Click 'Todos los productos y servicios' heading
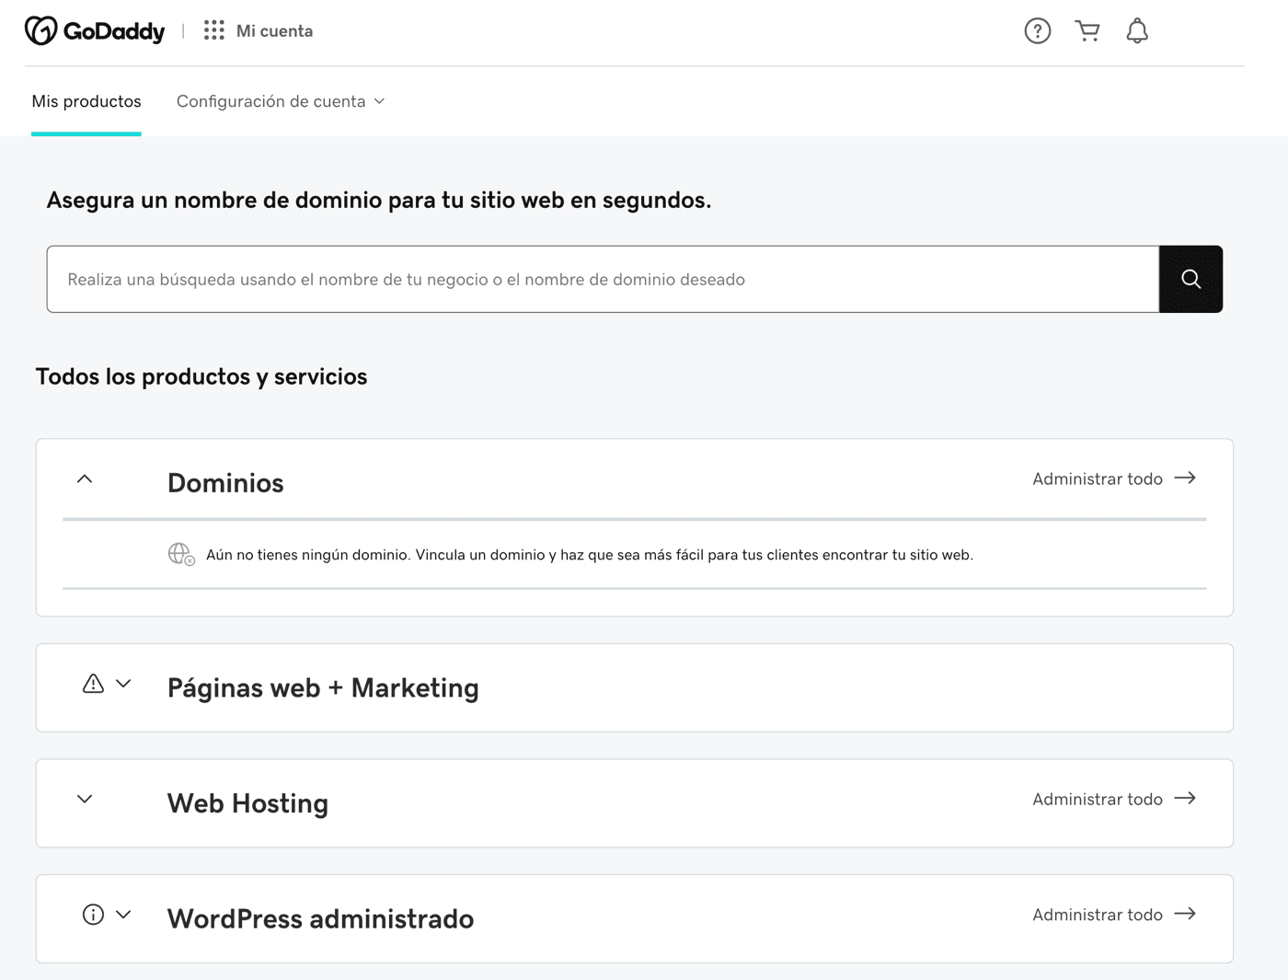The height and width of the screenshot is (980, 1288). tap(201, 376)
